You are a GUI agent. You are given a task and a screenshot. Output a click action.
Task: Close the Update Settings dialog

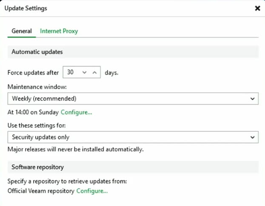coord(257,8)
